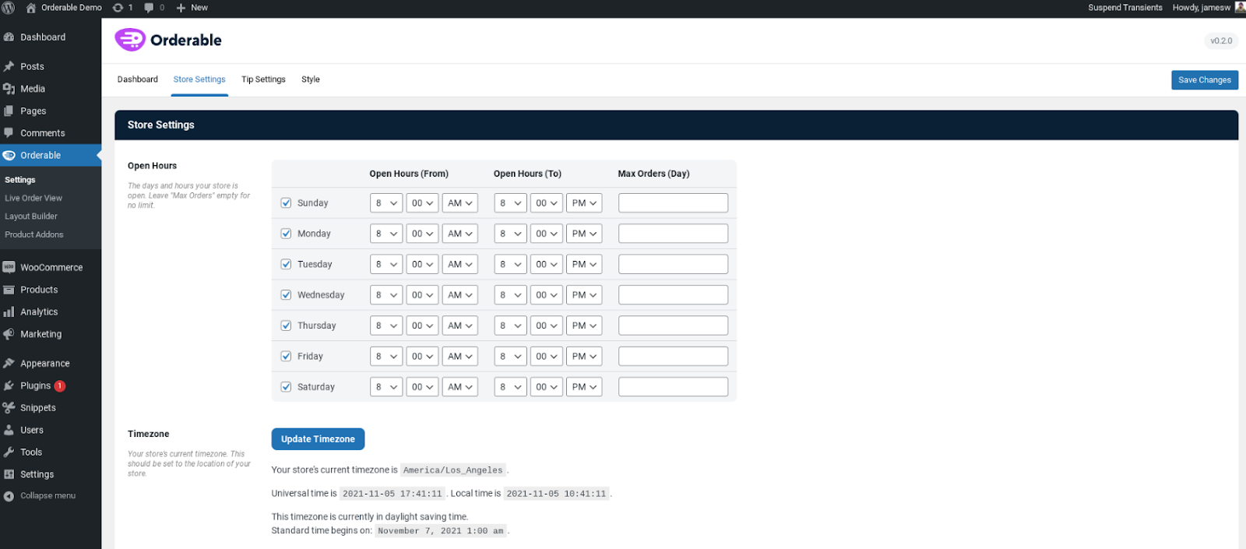Click the Orderable icon in sidebar
The width and height of the screenshot is (1246, 549).
click(x=9, y=156)
